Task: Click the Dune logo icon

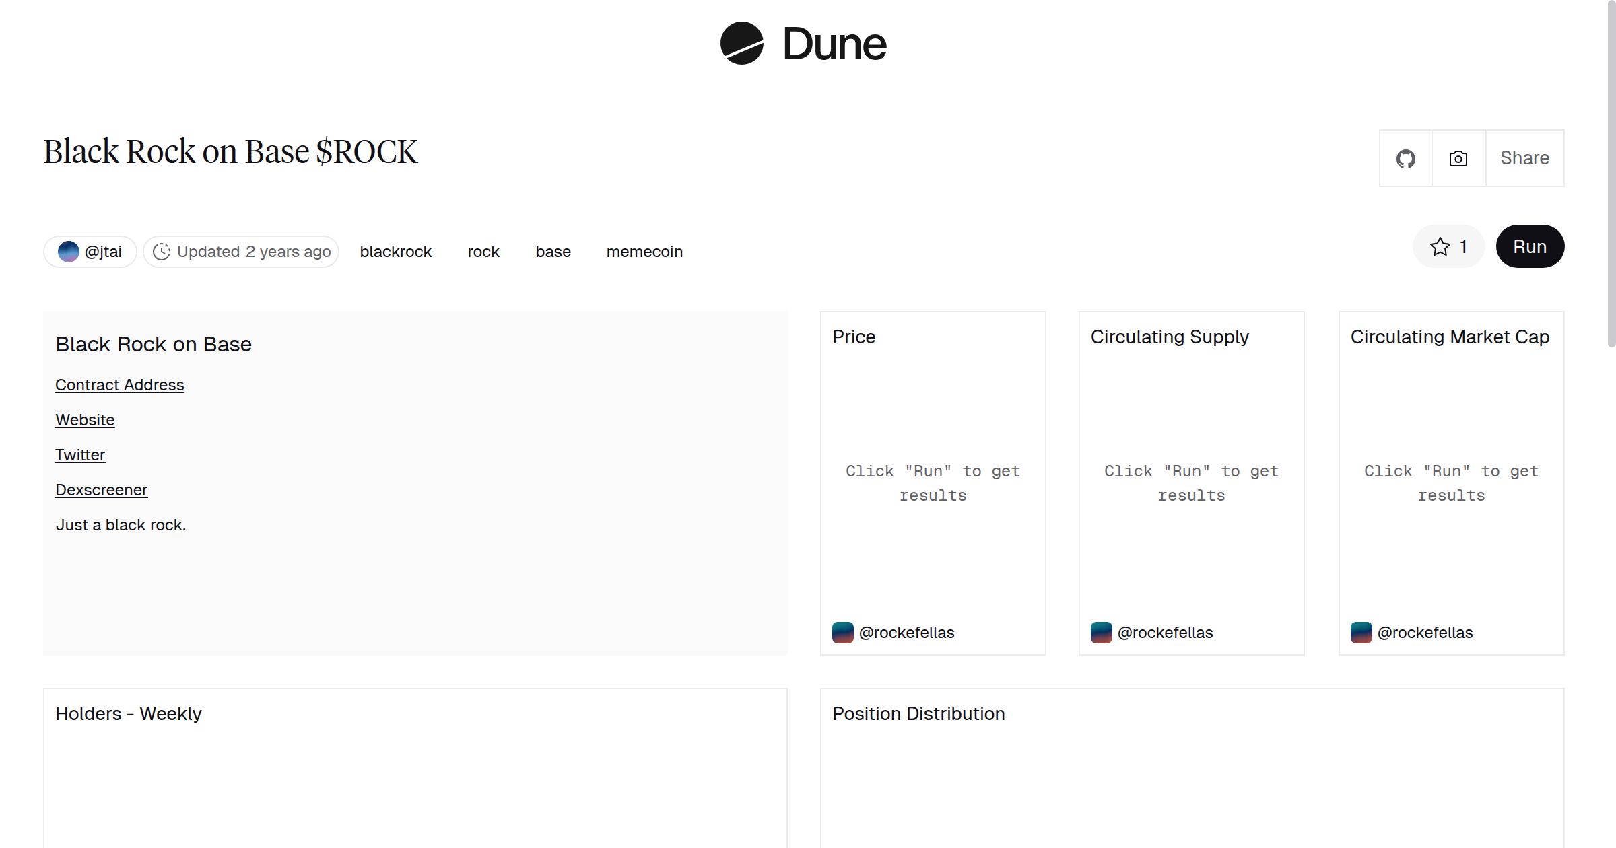Action: pos(741,44)
